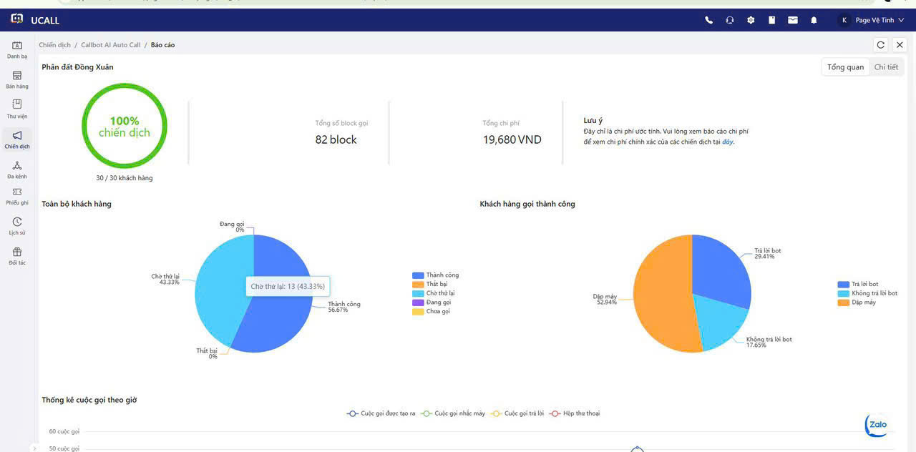Open Lịch sử history in the sidebar
Viewport: 916px width, 452px height.
(x=17, y=226)
